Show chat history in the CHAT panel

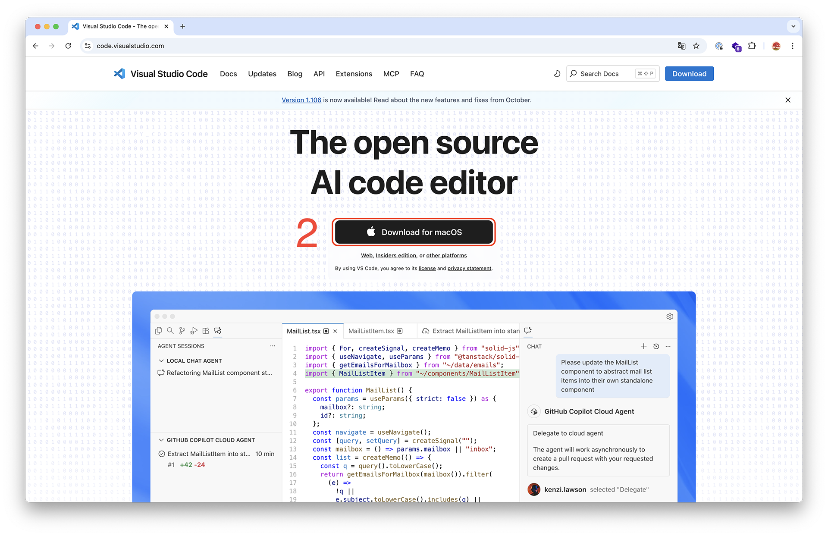coord(656,346)
